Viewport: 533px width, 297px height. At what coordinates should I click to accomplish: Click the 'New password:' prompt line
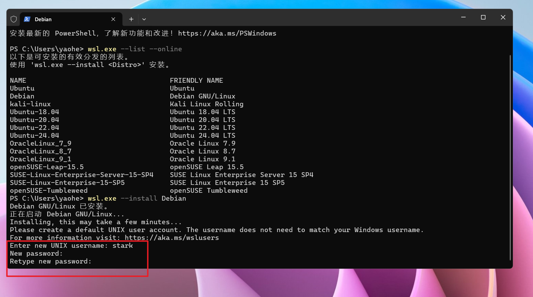tap(36, 253)
